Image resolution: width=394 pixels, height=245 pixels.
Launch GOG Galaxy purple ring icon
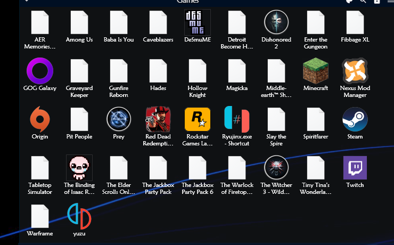click(x=40, y=71)
